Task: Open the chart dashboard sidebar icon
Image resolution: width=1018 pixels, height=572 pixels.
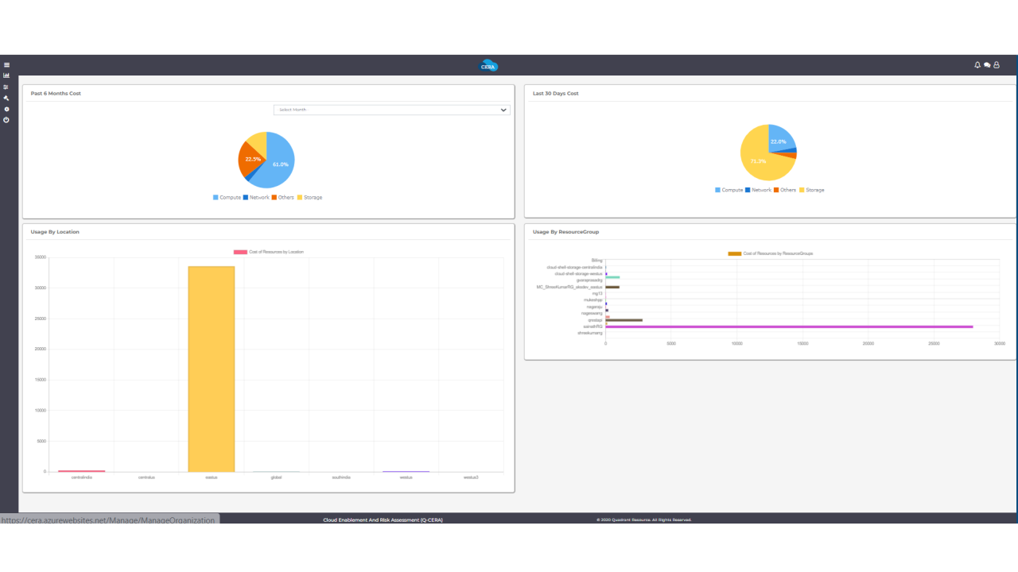Action: [6, 75]
